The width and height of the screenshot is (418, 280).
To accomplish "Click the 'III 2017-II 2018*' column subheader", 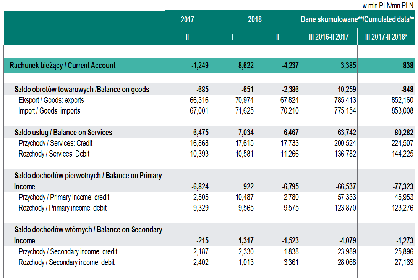I will pyautogui.click(x=386, y=37).
